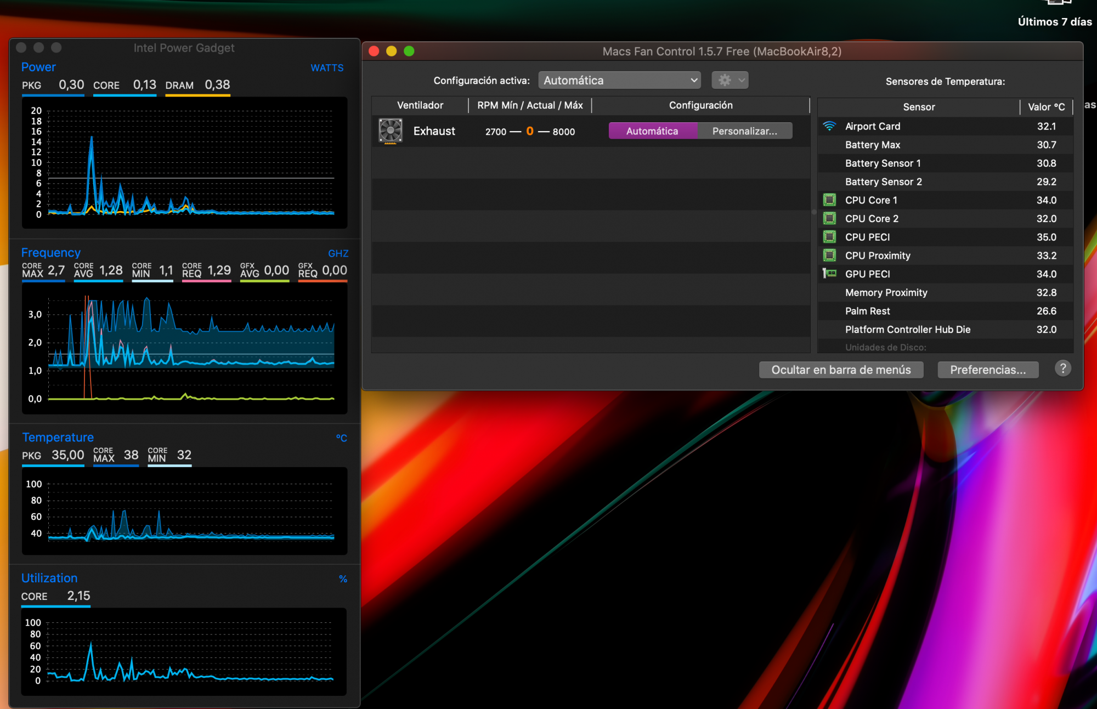The image size is (1097, 709).
Task: Click the CPU Proximity chip icon
Action: point(829,255)
